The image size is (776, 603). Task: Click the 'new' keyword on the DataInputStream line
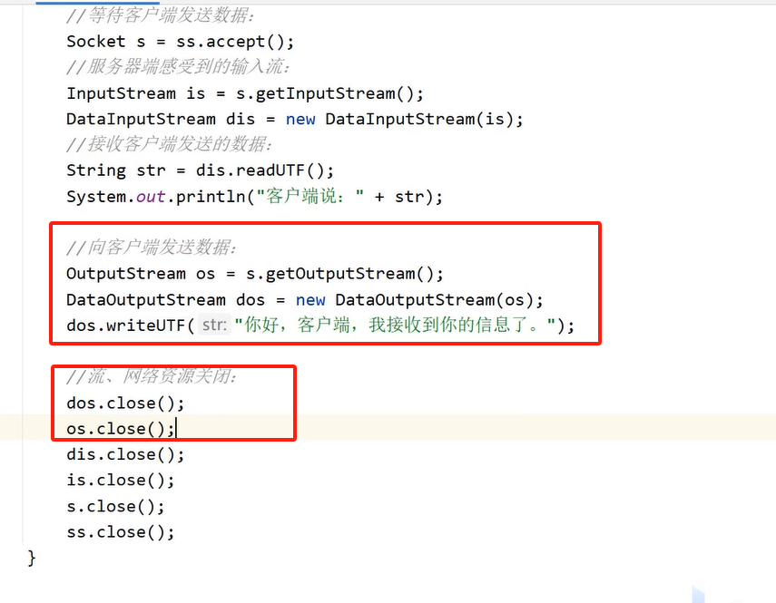(300, 119)
